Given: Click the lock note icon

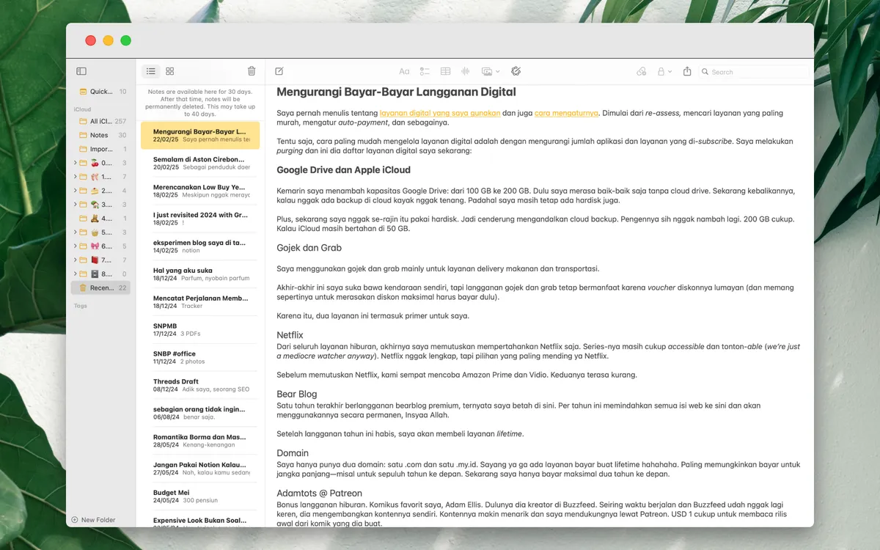Looking at the screenshot, I should click(x=661, y=71).
